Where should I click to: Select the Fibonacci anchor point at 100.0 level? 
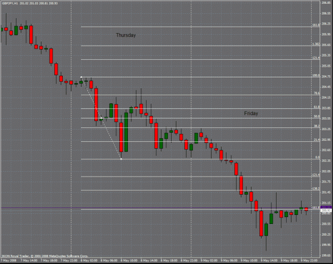pos(81,77)
